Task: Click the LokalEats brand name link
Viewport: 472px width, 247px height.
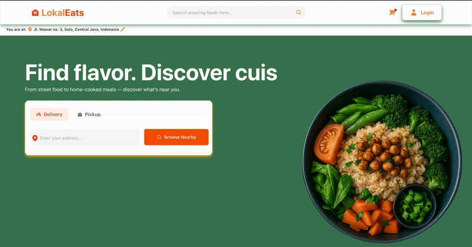Action: pos(63,12)
